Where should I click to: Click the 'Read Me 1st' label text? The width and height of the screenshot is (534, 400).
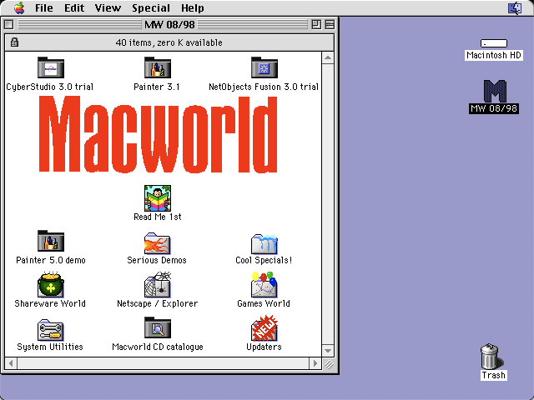158,217
